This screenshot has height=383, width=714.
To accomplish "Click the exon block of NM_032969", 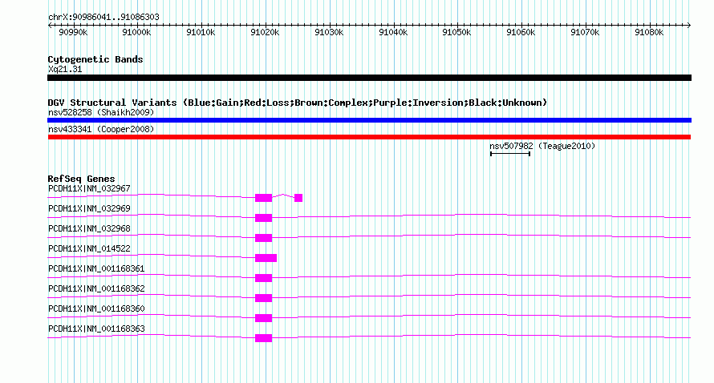I will [x=264, y=218].
